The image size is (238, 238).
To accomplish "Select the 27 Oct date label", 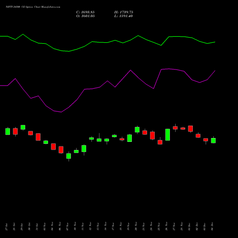I will (x=7, y=227).
